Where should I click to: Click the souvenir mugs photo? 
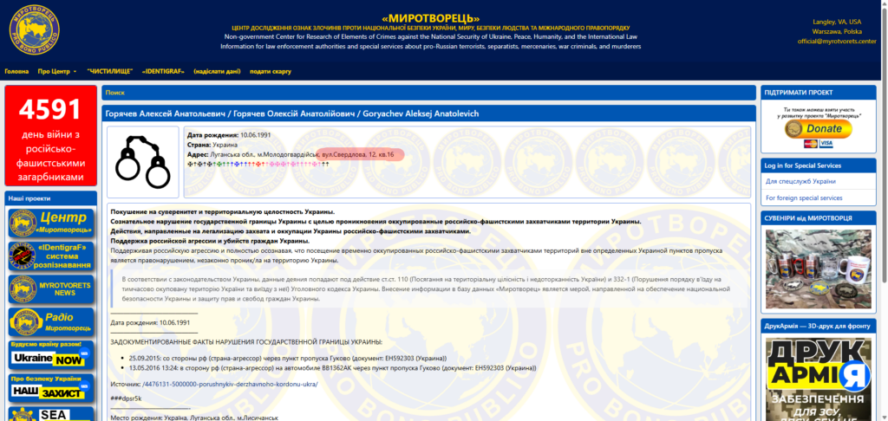(x=819, y=269)
